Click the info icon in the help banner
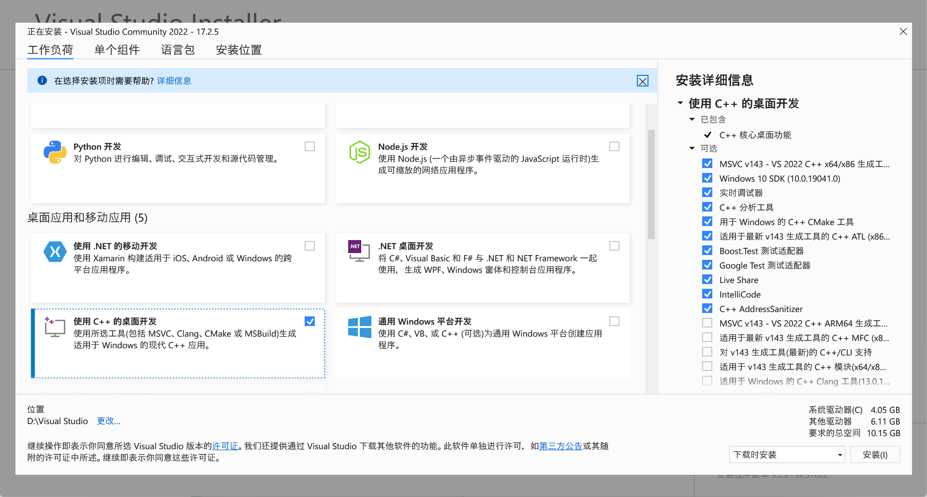The width and height of the screenshot is (927, 497). pyautogui.click(x=42, y=81)
